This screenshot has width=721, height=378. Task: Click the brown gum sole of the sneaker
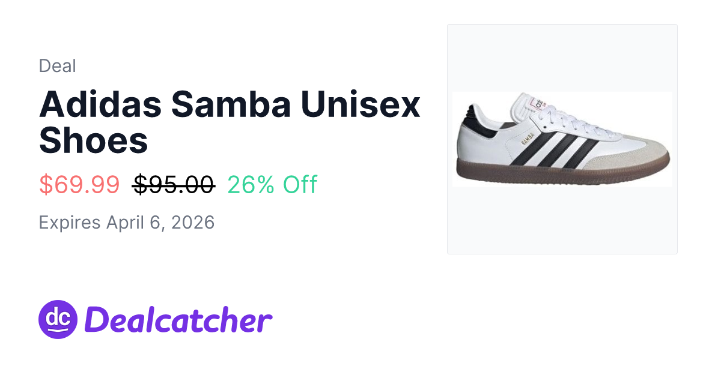point(559,172)
